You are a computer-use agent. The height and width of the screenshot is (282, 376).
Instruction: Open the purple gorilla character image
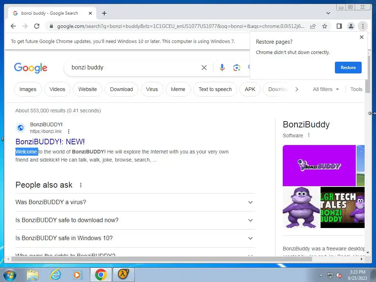[x=301, y=207]
